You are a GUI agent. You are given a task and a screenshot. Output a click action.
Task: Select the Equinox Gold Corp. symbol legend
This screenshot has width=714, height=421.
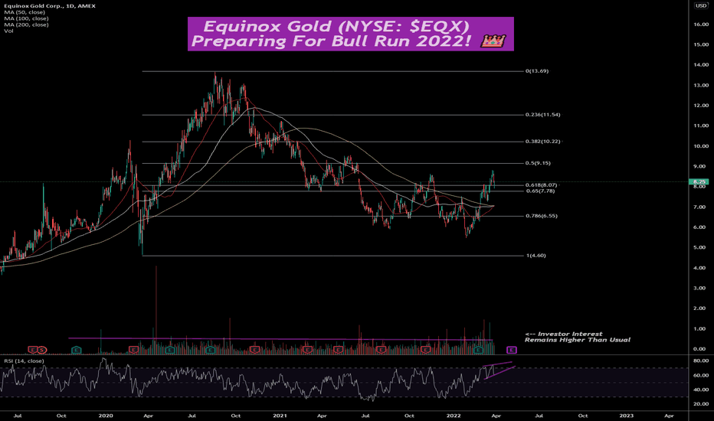(50, 6)
